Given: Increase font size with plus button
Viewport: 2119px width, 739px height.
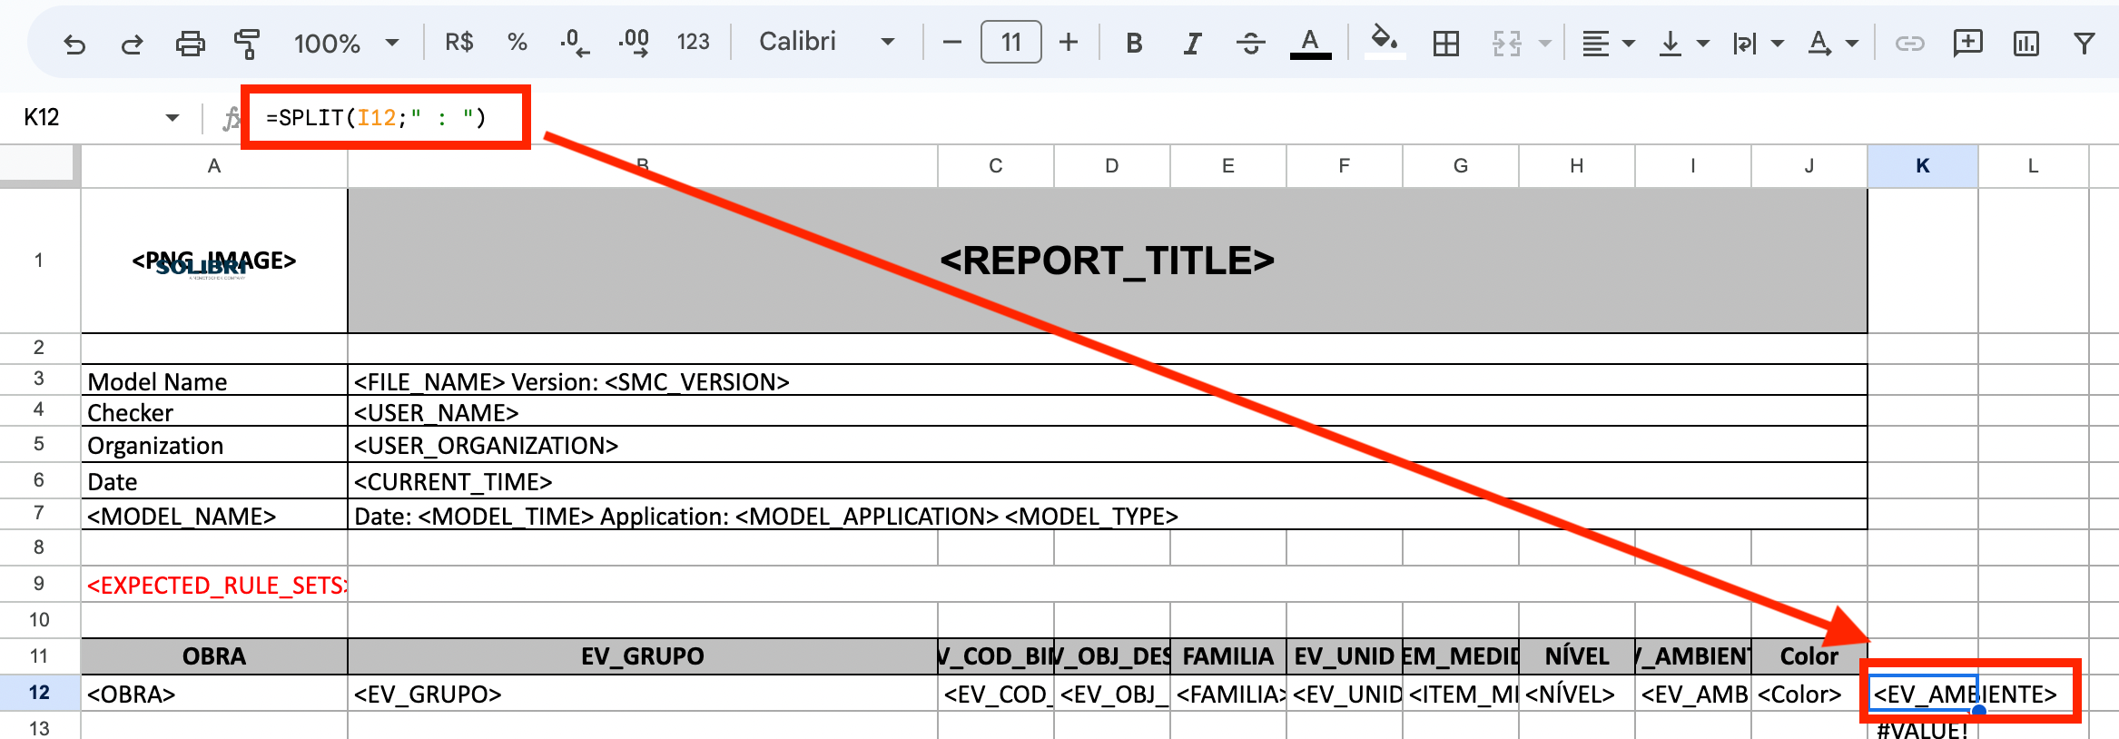Looking at the screenshot, I should point(1069,42).
